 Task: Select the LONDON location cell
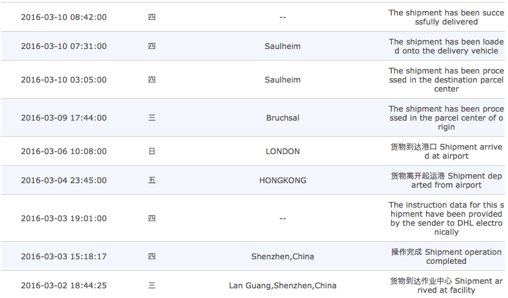click(x=283, y=152)
